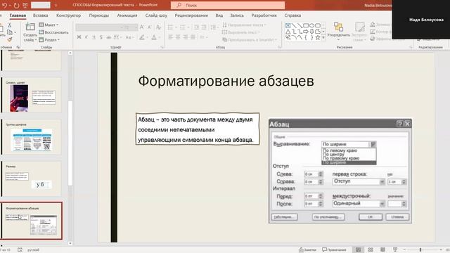Click the Redo arrow in title bar

[16, 5]
